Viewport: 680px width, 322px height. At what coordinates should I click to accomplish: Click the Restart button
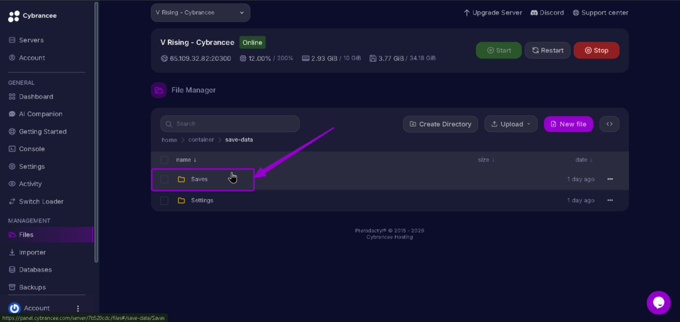tap(547, 50)
